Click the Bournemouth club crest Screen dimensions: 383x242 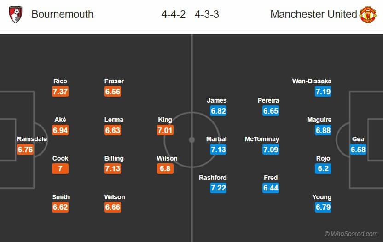pos(15,14)
